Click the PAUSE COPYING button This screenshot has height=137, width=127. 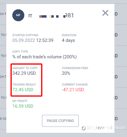[x=60, y=121]
